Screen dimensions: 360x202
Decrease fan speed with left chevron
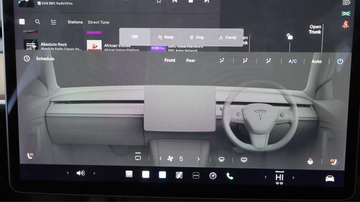pos(160,159)
